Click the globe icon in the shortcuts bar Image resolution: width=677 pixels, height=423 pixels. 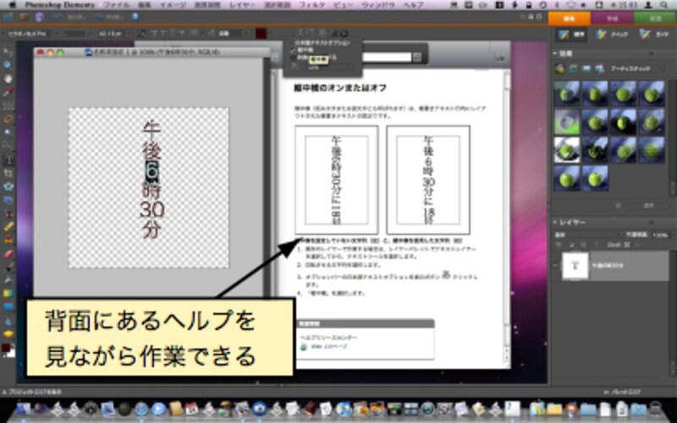pos(135,17)
